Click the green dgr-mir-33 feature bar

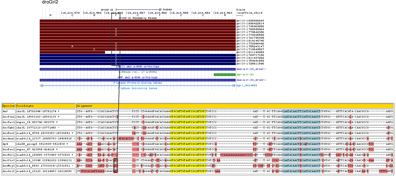coord(224,75)
